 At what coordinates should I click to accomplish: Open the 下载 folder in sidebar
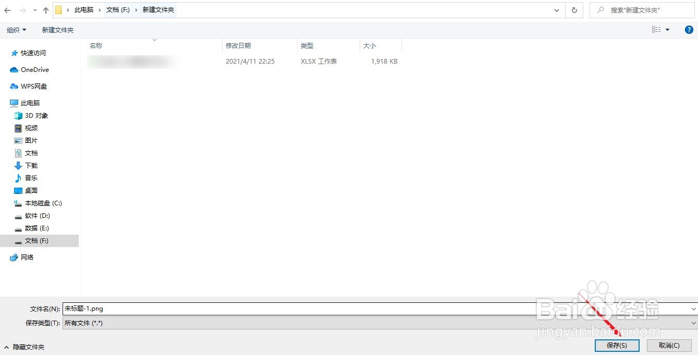(x=31, y=165)
